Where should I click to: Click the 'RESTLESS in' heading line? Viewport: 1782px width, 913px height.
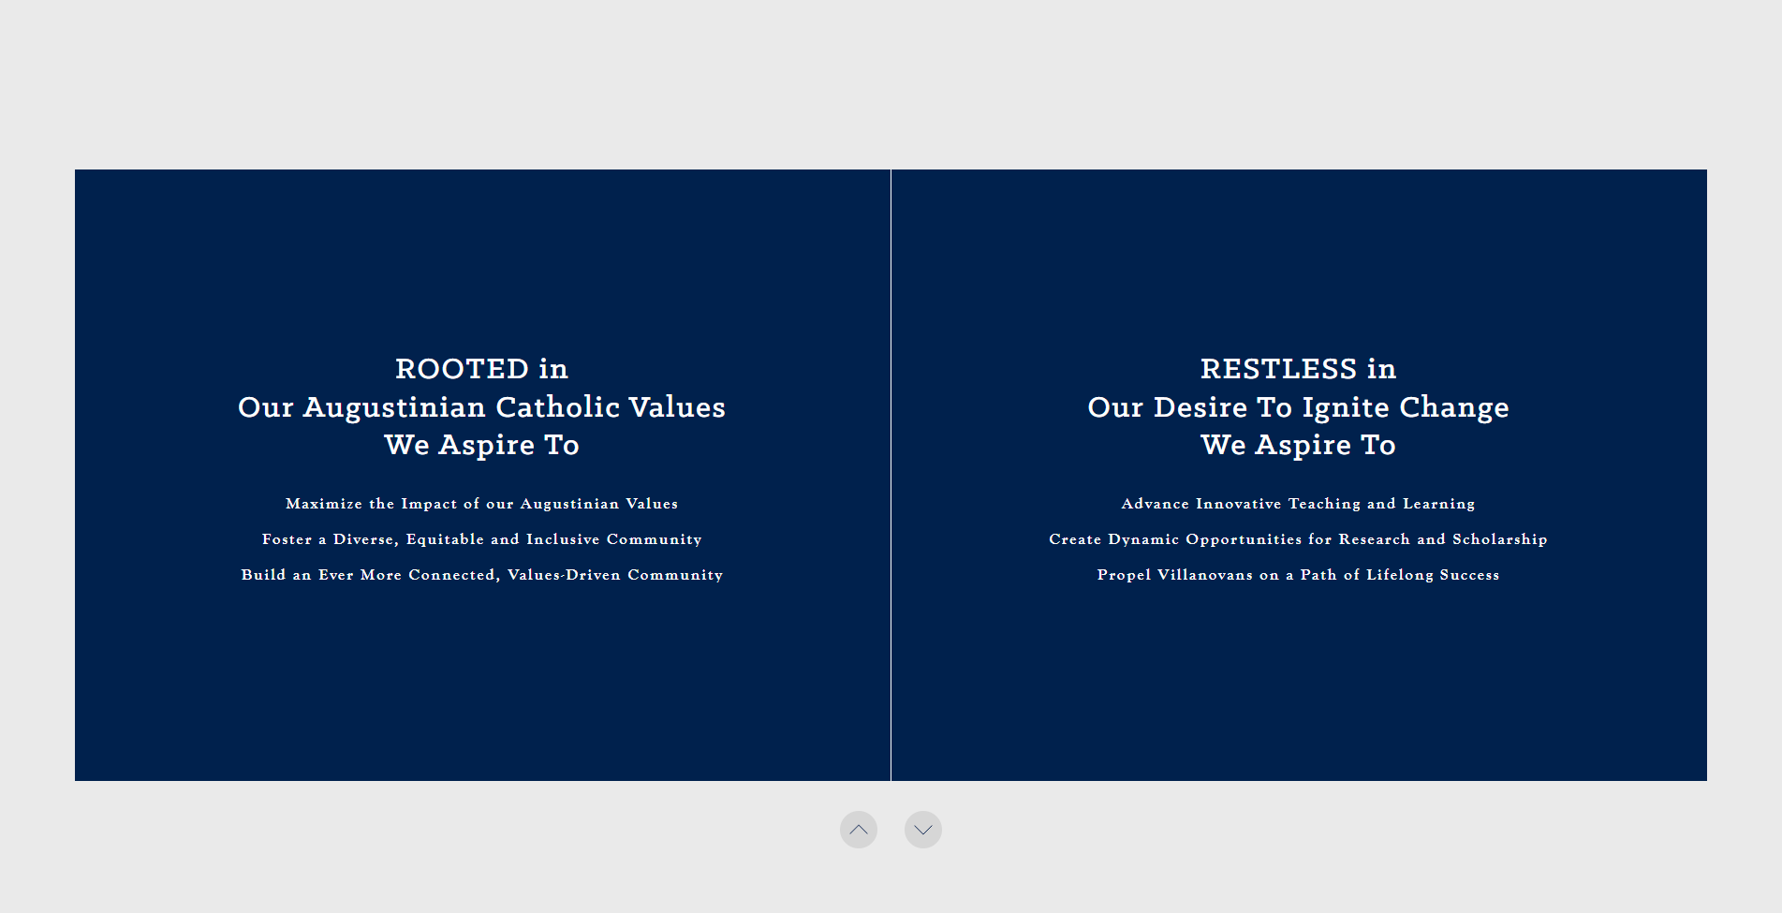click(1298, 369)
